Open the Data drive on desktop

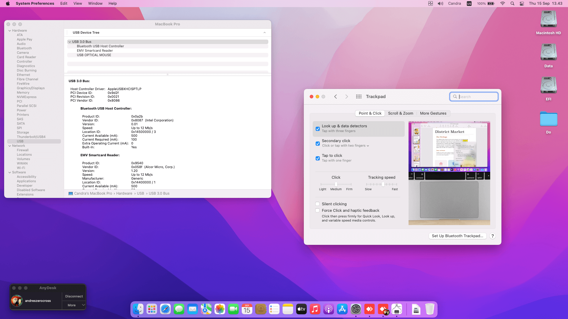pos(548,56)
